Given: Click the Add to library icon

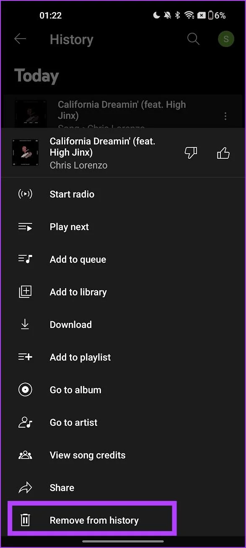Looking at the screenshot, I should click(x=25, y=292).
